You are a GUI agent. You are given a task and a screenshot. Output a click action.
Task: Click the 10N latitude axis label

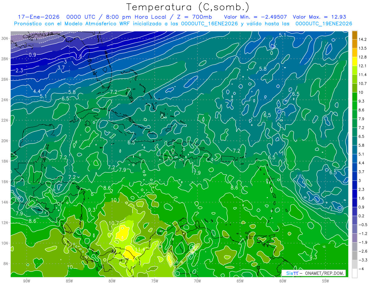pos(5,243)
